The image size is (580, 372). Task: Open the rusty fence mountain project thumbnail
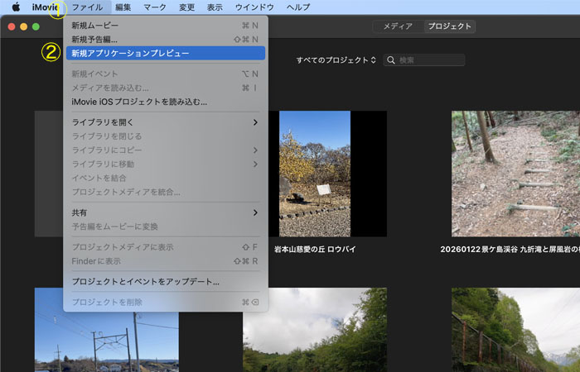pos(515,330)
